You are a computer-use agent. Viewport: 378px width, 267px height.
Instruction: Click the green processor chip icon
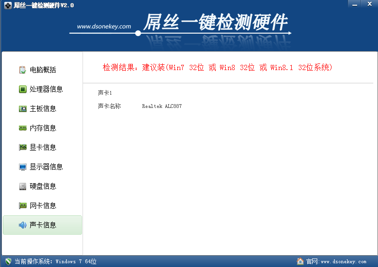point(22,89)
